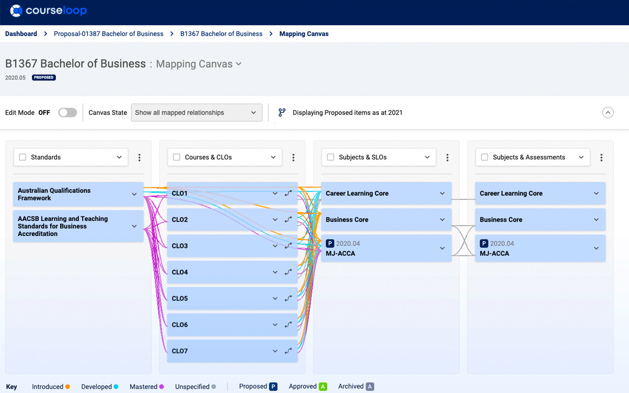Click the version branch icon beside Displaying Proposed items

[x=282, y=113]
